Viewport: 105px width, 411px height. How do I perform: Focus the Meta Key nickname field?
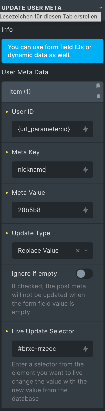tap(52, 170)
